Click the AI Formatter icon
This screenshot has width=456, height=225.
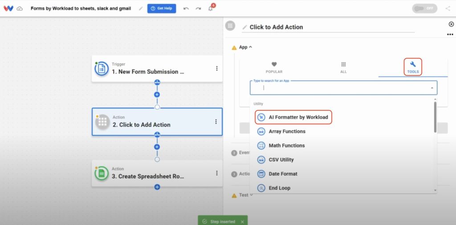[x=261, y=117]
